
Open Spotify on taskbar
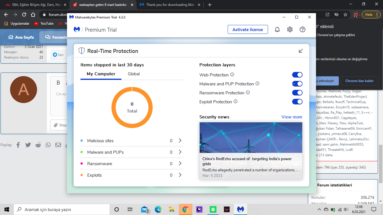pos(213,209)
